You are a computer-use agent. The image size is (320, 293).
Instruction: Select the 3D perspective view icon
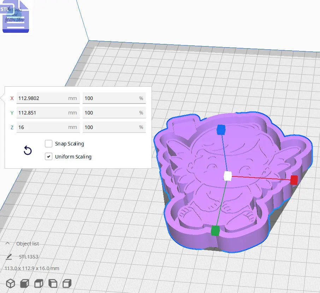click(10, 283)
